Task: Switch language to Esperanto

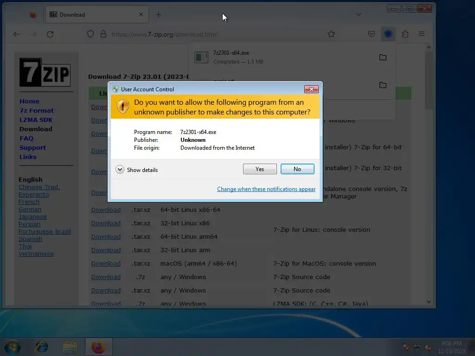Action: pos(33,194)
